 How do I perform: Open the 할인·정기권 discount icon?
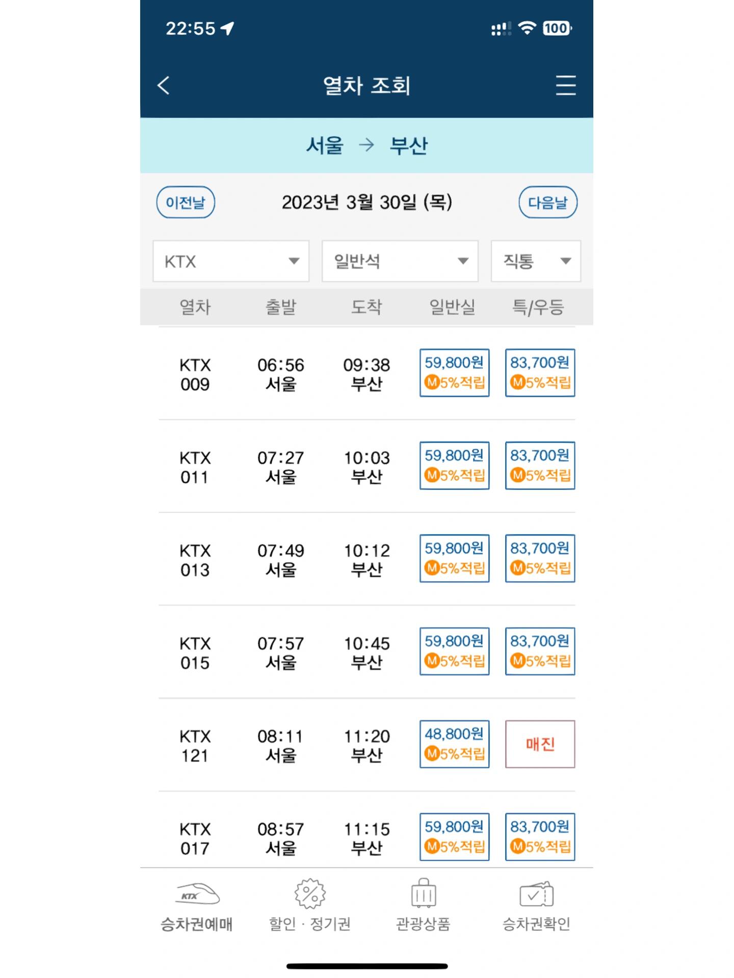tap(310, 894)
